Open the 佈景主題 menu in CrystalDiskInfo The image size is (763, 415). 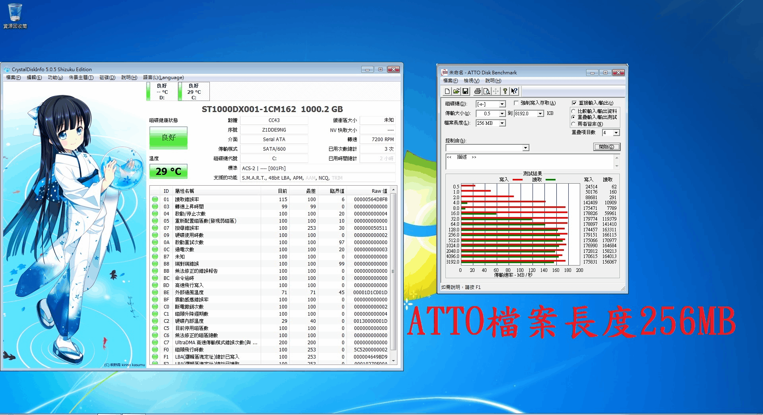point(81,78)
